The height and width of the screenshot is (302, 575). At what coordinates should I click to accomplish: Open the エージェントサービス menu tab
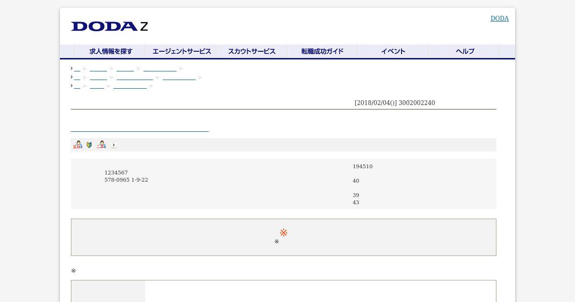coord(181,51)
